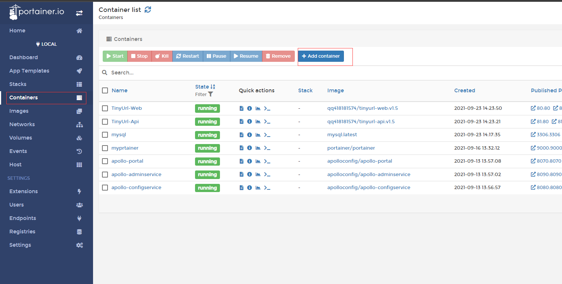Open inspect info icon for mysql
Viewport: 562px width, 284px height.
249,135
